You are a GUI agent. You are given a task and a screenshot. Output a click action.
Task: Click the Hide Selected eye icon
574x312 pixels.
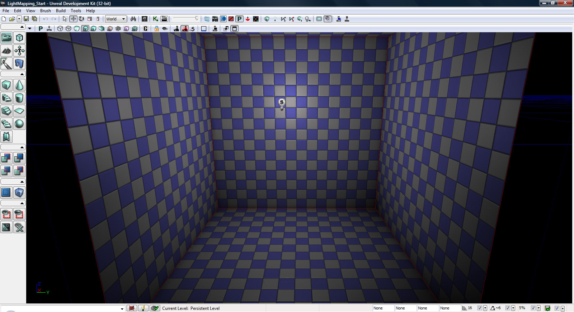[x=19, y=214]
